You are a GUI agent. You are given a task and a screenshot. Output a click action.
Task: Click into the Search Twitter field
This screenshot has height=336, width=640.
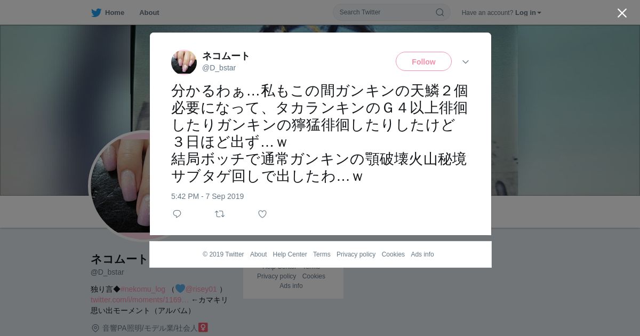coord(391,12)
